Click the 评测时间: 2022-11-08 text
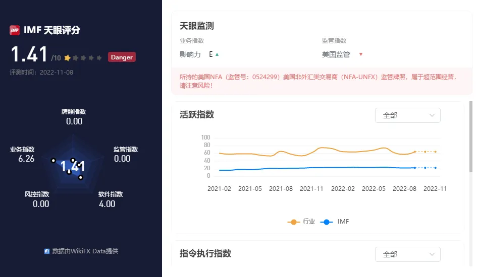478x277 pixels. (x=41, y=73)
